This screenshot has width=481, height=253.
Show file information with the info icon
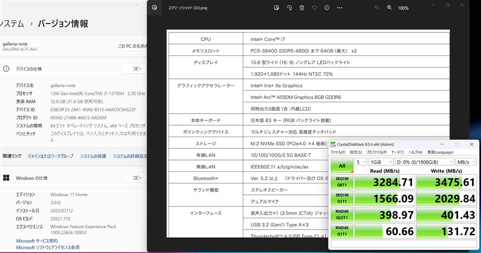[327, 8]
